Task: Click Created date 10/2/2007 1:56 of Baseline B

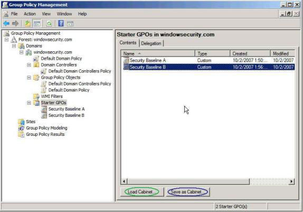Action: point(250,67)
